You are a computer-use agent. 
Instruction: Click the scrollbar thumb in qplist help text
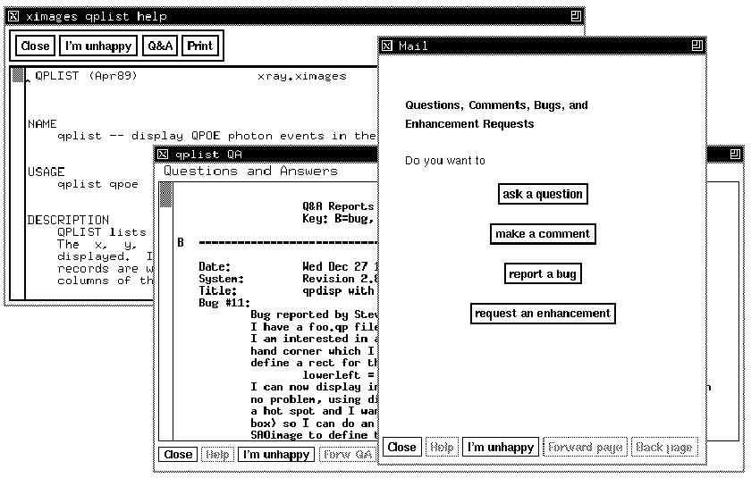pos(18,75)
